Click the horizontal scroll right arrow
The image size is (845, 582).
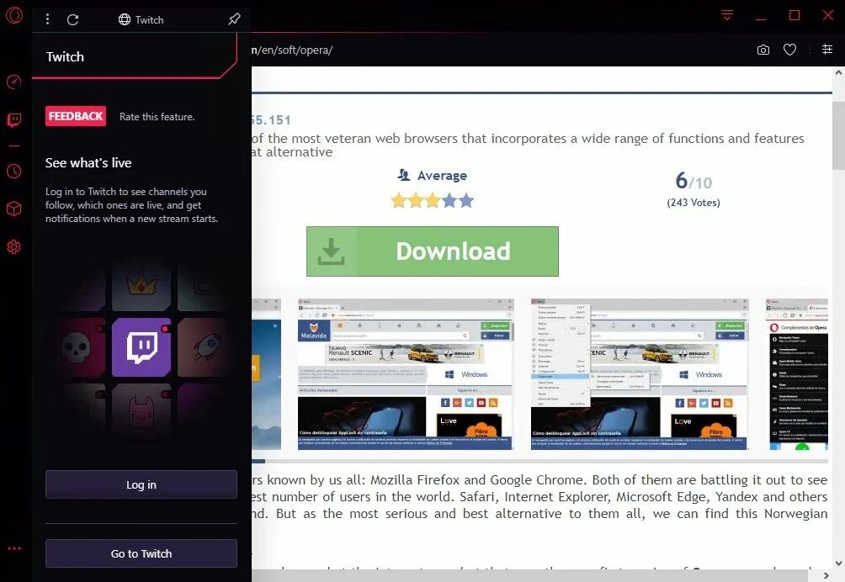tap(826, 575)
